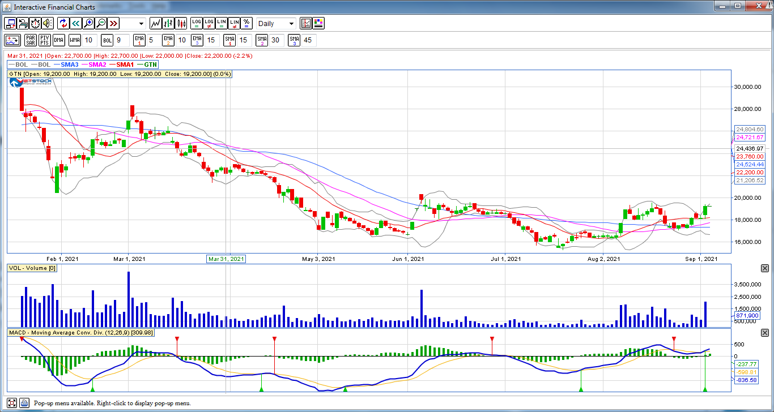Viewport: 774px width, 412px height.
Task: Enable the percent scale button
Action: [246, 23]
